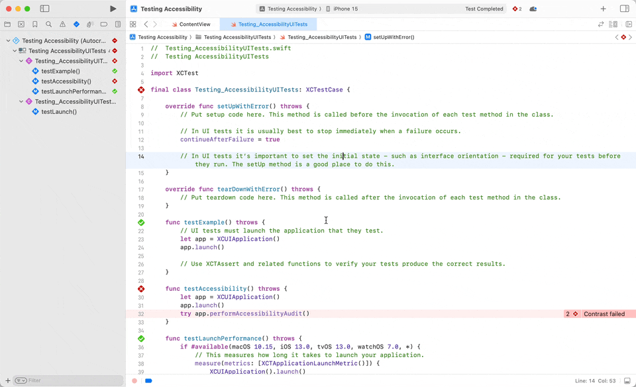Collapse the Testing AccessibilityUITests target group
Screen dimensions: 636x387
click(15, 51)
